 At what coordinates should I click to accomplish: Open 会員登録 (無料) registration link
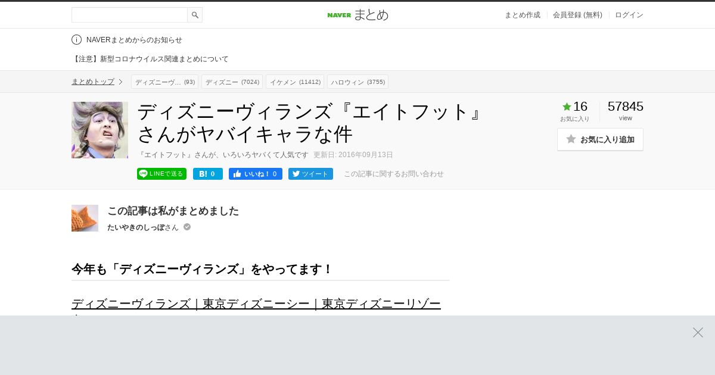click(x=577, y=15)
